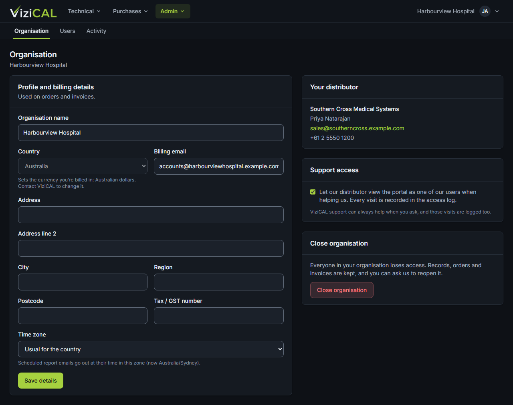Toggle the distributor support access checkbox
Image resolution: width=513 pixels, height=405 pixels.
[x=313, y=192]
